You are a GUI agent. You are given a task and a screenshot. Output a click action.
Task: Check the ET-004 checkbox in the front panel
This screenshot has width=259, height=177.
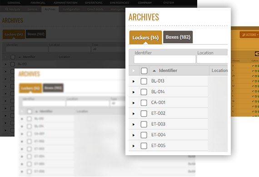[x=144, y=135]
